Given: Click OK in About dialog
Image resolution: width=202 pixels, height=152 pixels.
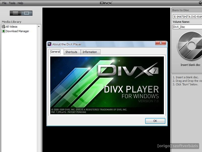Looking at the screenshot, I should pyautogui.click(x=155, y=121).
